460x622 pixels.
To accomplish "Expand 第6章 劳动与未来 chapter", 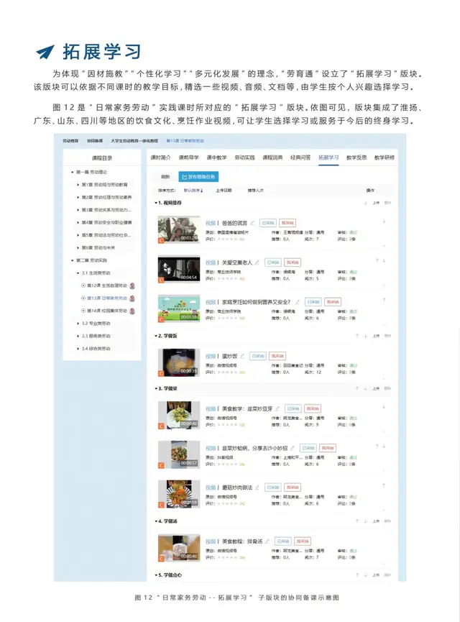I will [x=78, y=247].
